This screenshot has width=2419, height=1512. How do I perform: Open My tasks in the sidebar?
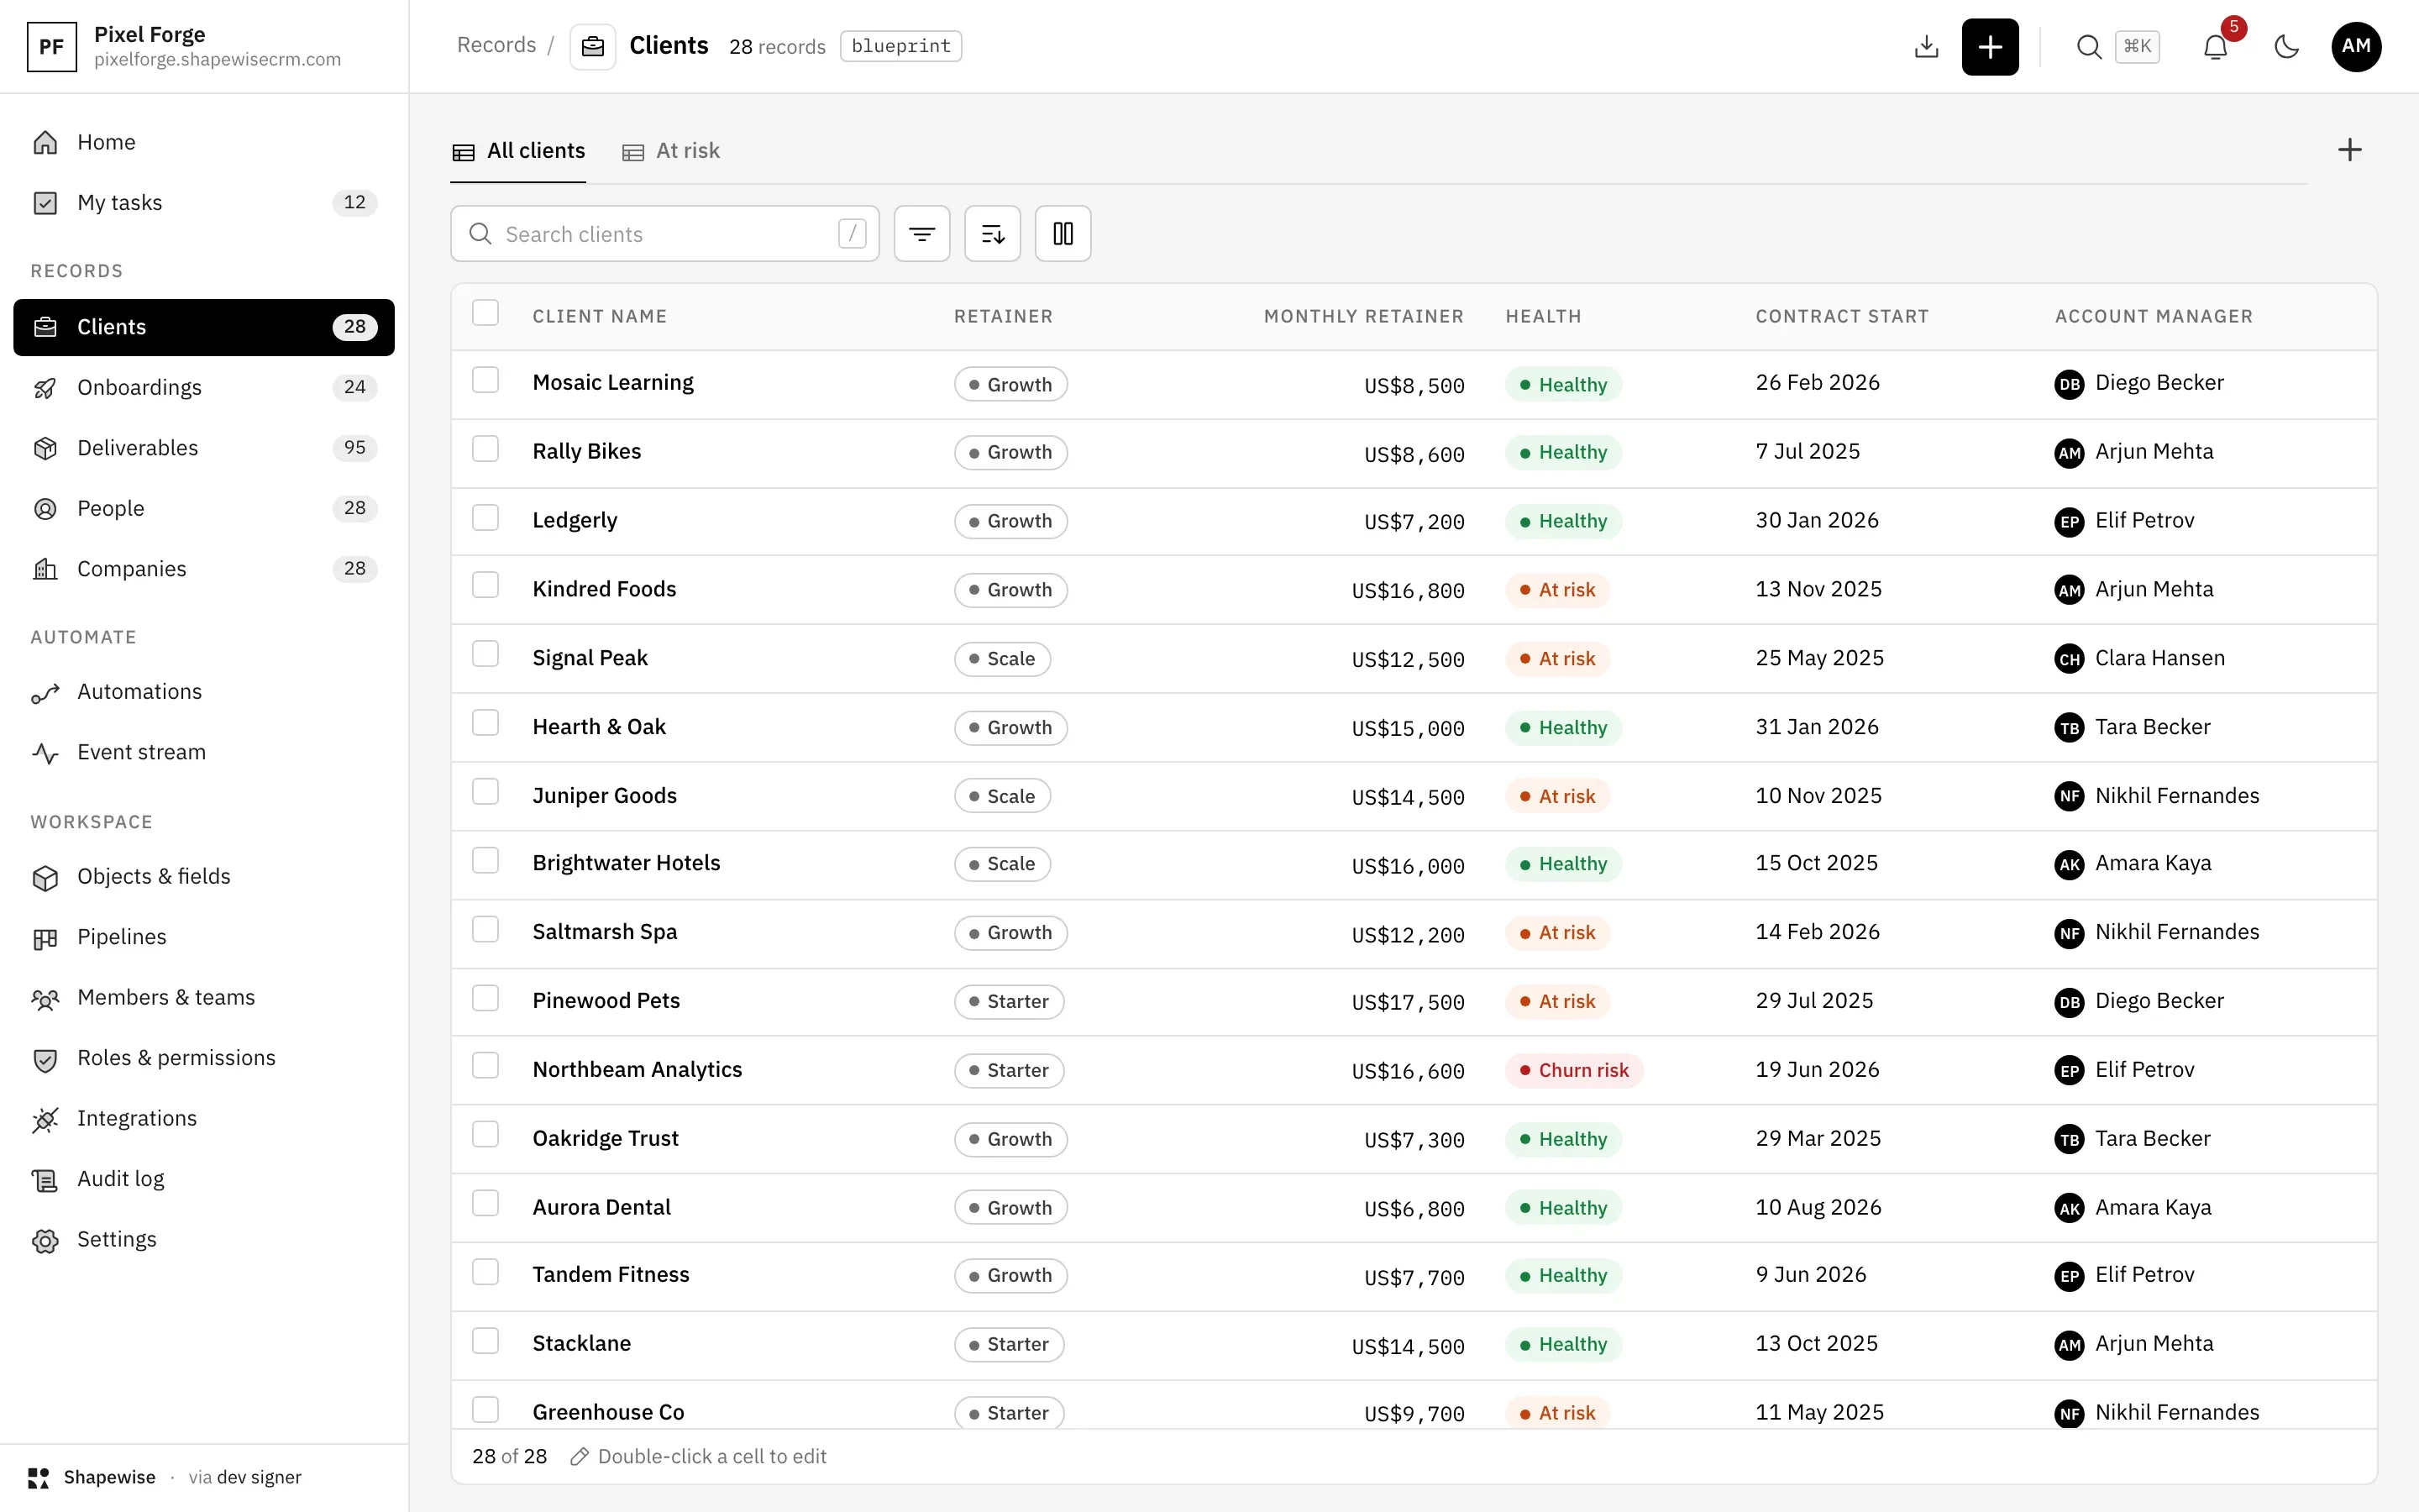(x=204, y=203)
